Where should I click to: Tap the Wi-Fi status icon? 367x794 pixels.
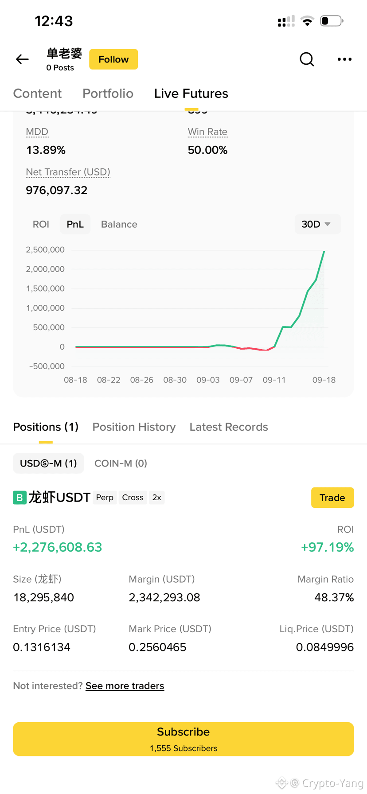[307, 21]
